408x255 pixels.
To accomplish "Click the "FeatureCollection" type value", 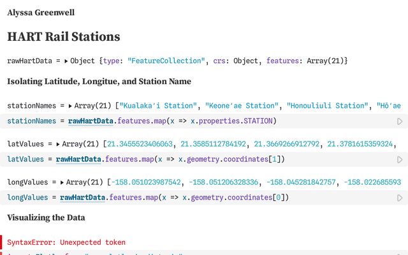I will click(166, 61).
